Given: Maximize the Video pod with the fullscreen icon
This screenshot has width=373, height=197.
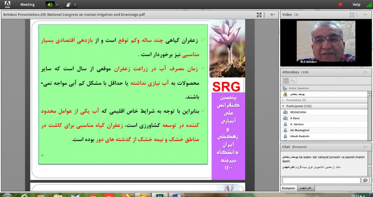Looking at the screenshot, I should point(352,15).
